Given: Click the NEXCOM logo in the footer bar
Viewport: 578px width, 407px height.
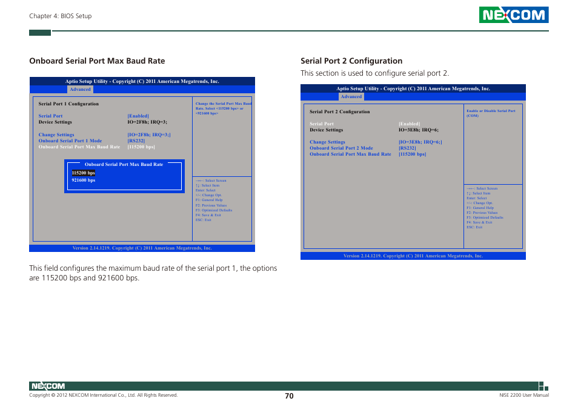Looking at the screenshot, I should coord(48,386).
